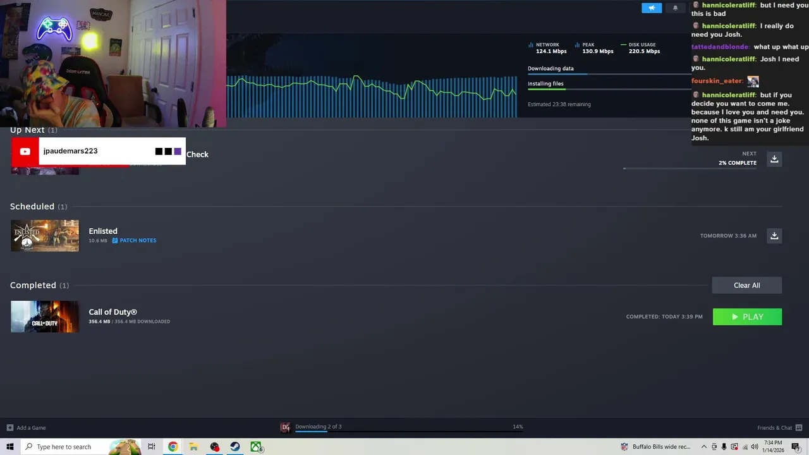The width and height of the screenshot is (809, 455).
Task: Click the Scheduled section header
Action: pos(39,207)
